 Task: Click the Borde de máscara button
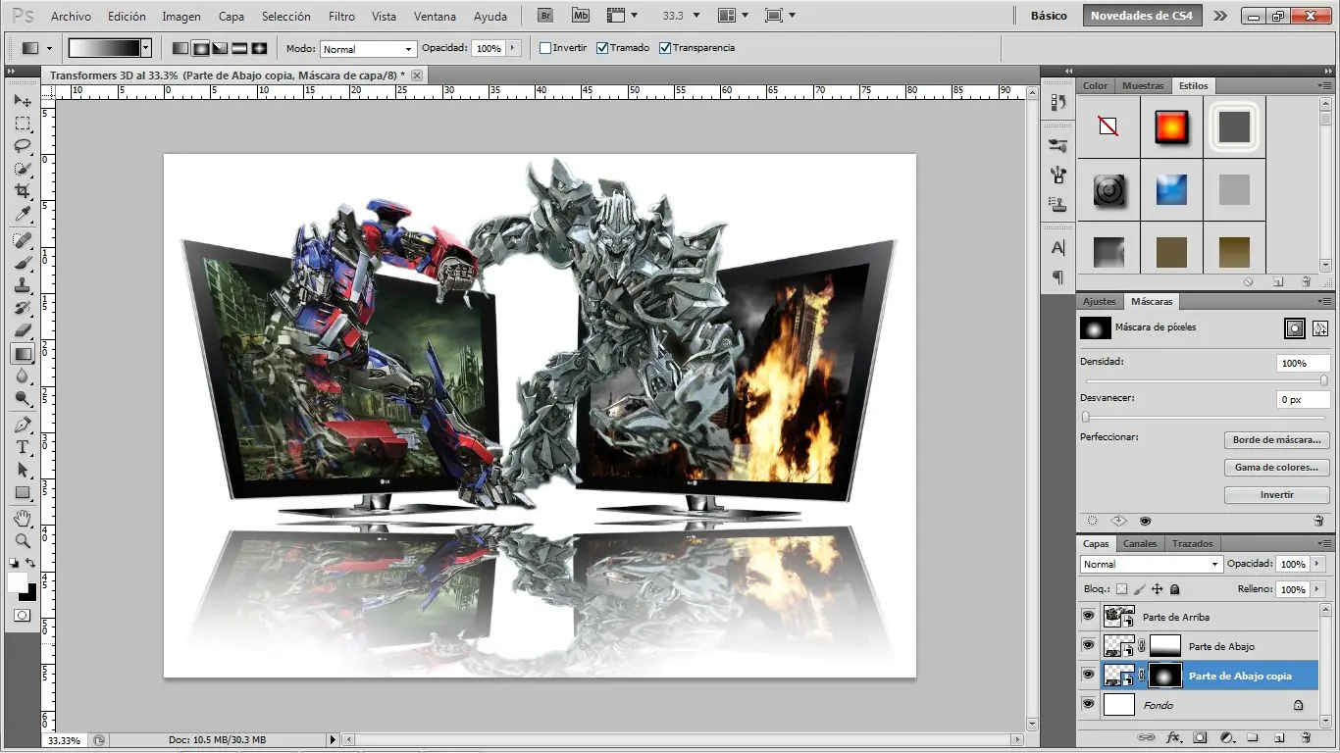(x=1277, y=440)
